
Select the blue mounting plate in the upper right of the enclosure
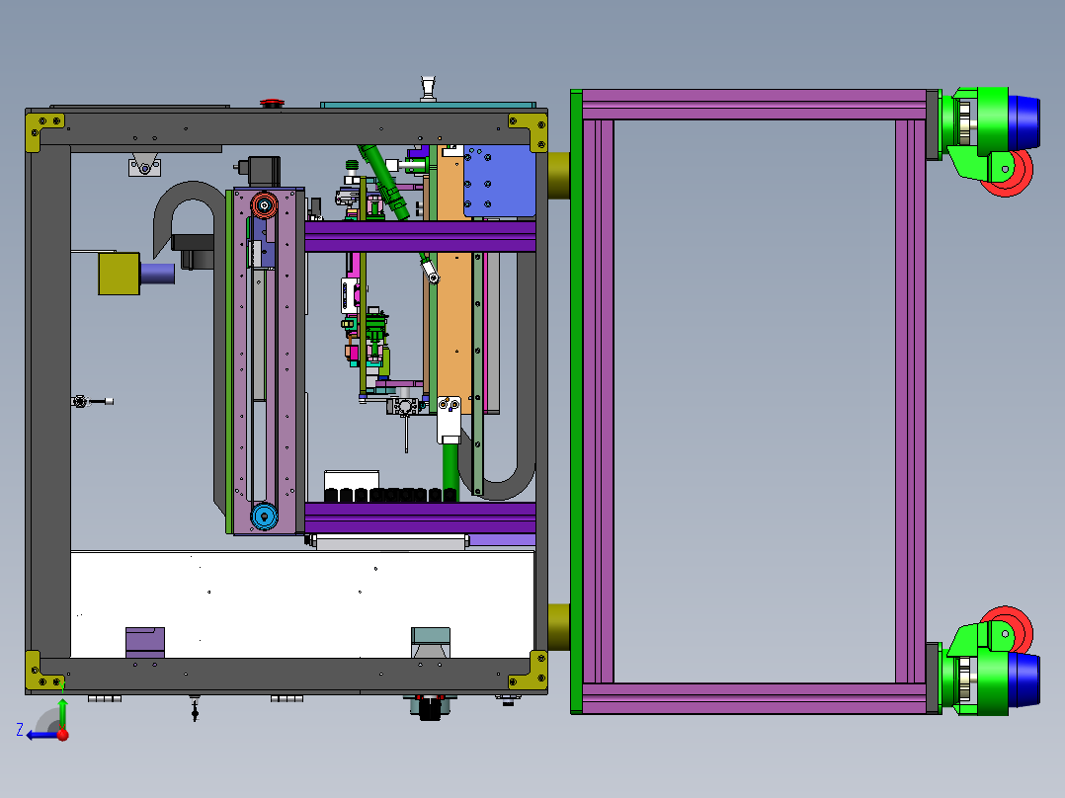coord(499,181)
